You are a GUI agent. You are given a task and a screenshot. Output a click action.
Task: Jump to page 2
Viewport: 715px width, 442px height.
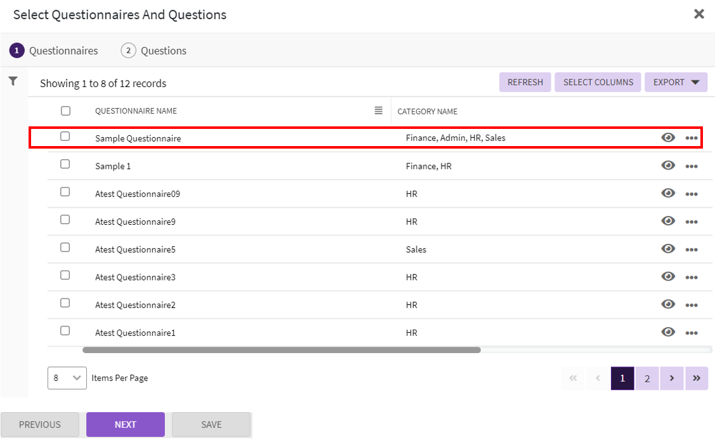click(x=646, y=378)
